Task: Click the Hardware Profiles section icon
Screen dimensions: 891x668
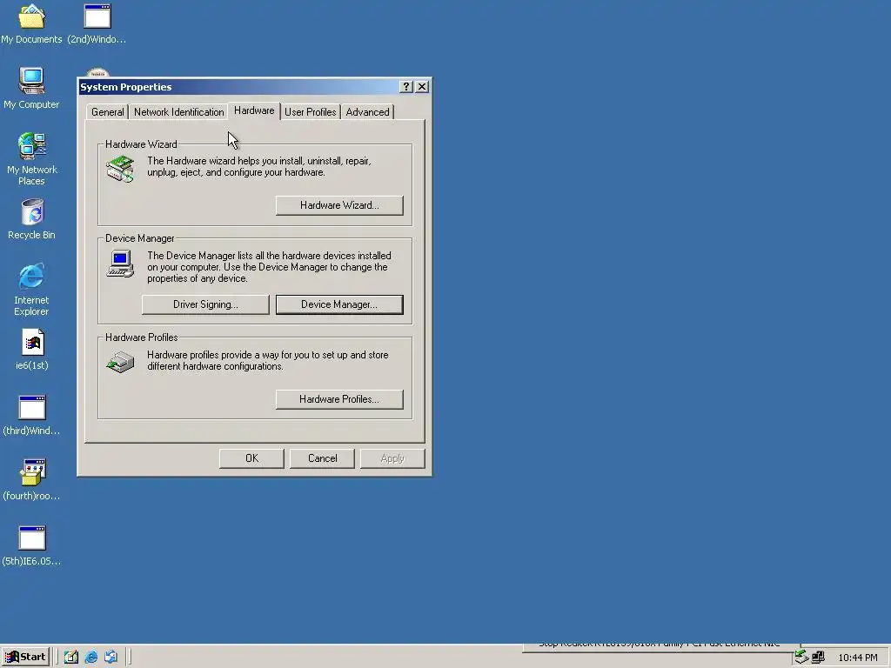Action: coord(120,362)
